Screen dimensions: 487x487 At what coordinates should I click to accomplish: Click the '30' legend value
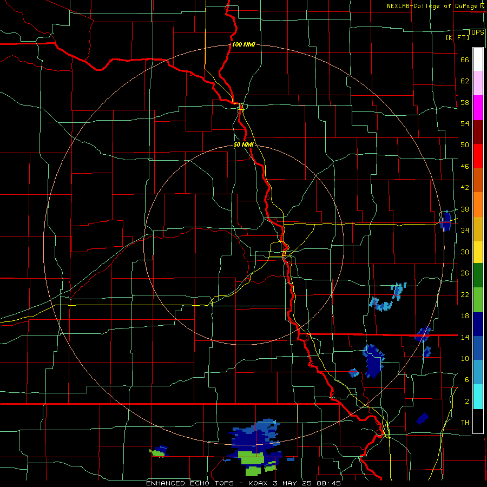465,252
